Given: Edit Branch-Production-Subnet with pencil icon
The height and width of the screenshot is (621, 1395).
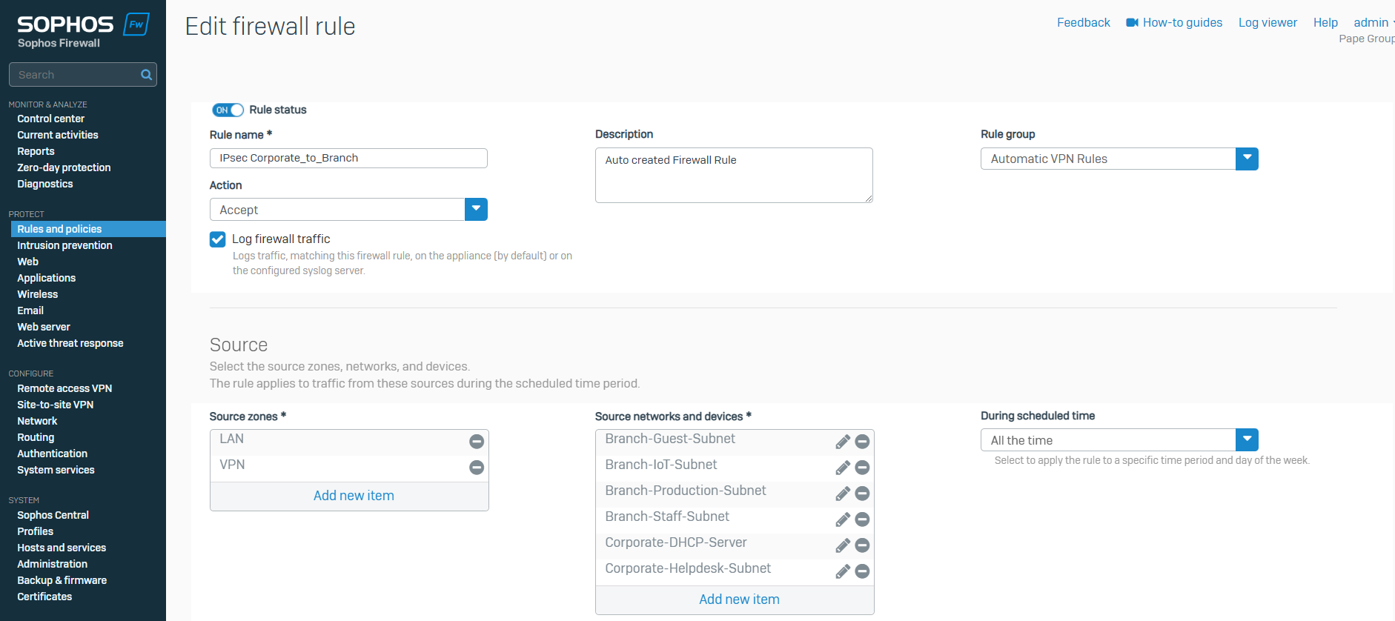Looking at the screenshot, I should pyautogui.click(x=843, y=494).
